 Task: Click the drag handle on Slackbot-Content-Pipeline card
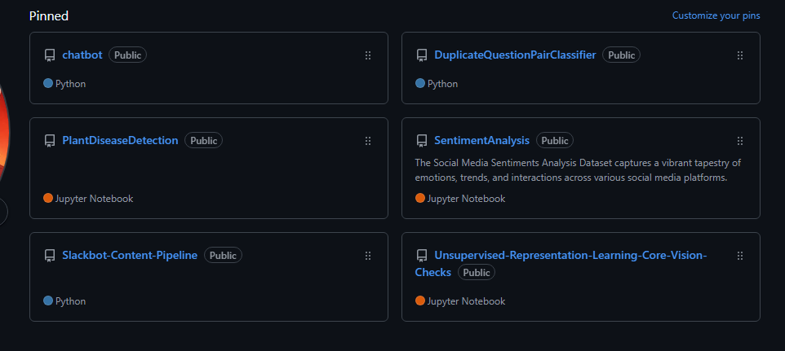coord(368,256)
